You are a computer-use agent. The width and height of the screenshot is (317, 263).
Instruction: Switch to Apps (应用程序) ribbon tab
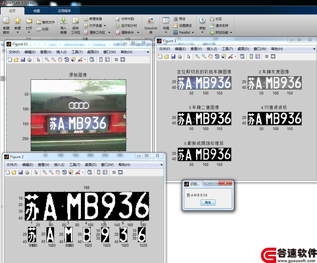coord(64,11)
